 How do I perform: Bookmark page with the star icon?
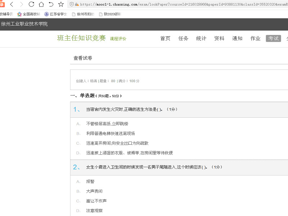[61, 4]
